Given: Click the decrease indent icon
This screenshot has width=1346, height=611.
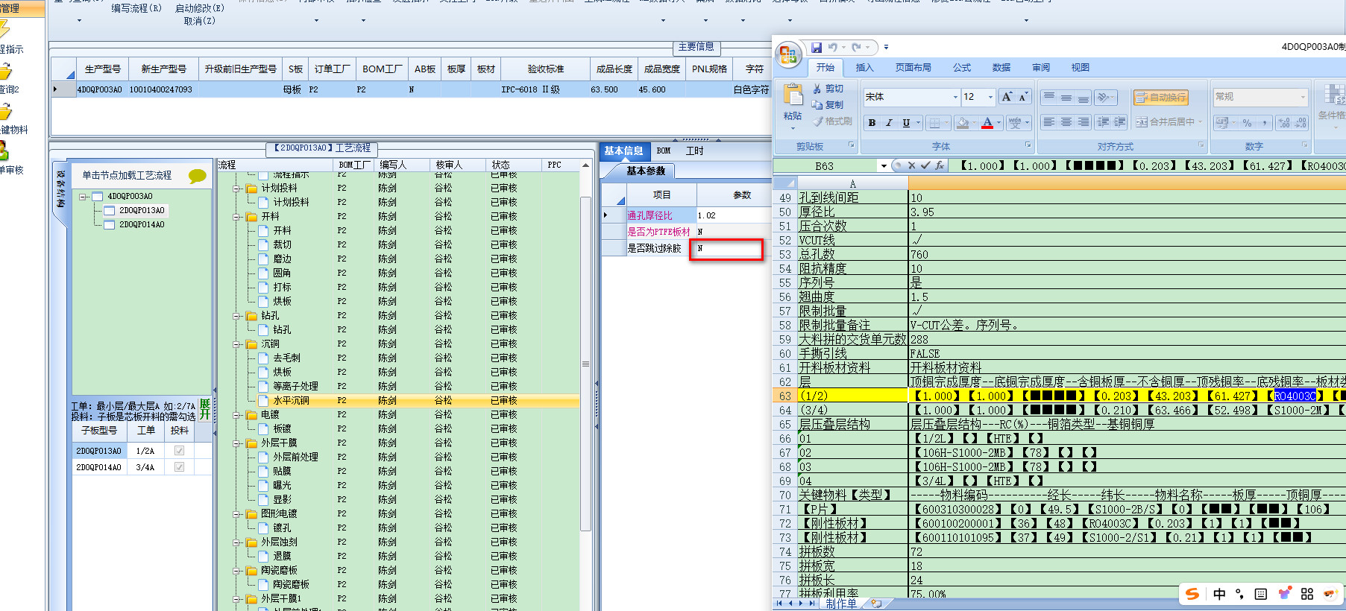Looking at the screenshot, I should click(x=1103, y=122).
